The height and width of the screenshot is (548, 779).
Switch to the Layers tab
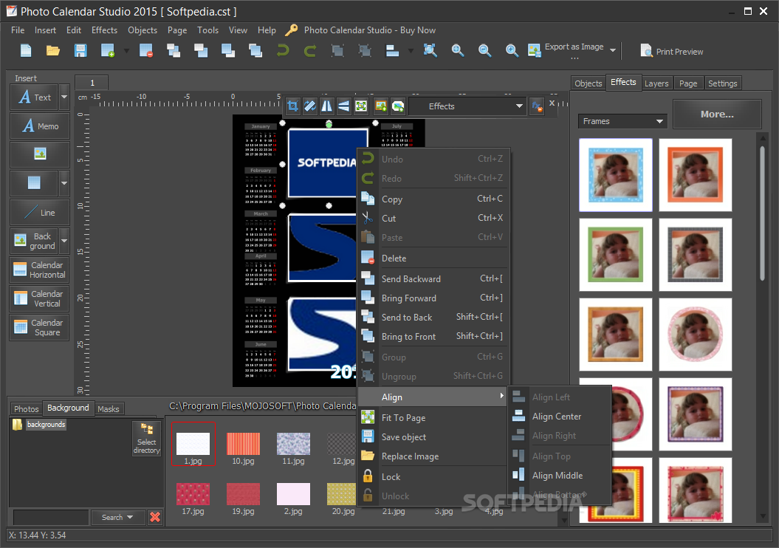(656, 83)
